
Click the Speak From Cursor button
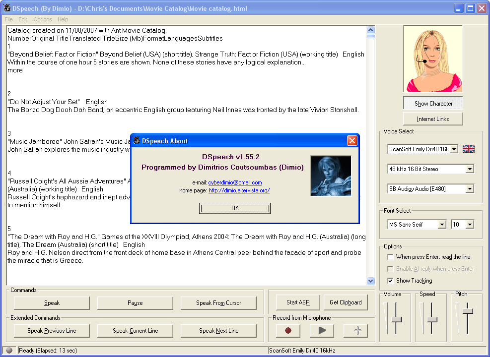coord(218,302)
